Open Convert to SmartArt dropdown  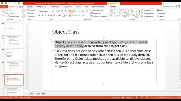[99, 16]
